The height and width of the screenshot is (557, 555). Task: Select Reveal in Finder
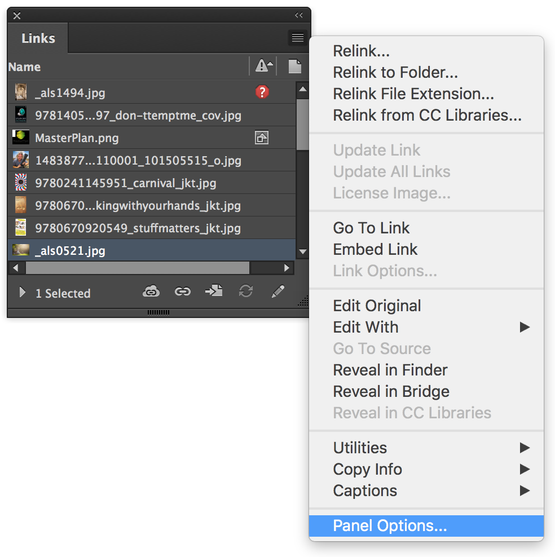(x=390, y=370)
